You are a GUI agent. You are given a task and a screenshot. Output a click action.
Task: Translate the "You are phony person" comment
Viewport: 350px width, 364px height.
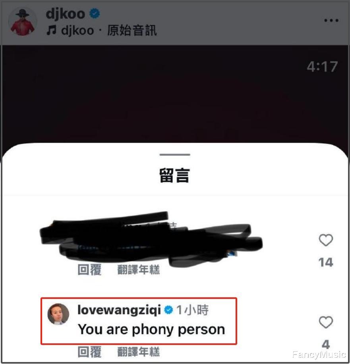click(139, 352)
